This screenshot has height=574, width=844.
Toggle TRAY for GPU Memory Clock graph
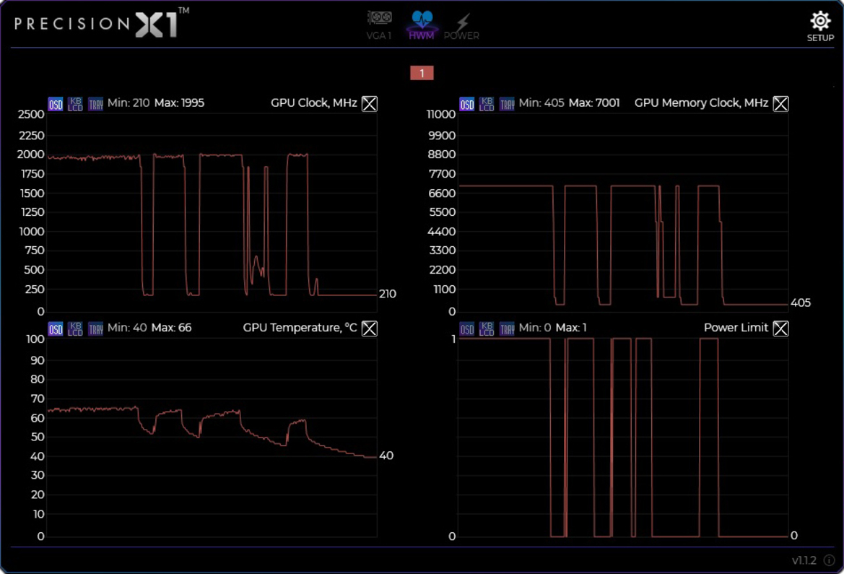[x=507, y=104]
